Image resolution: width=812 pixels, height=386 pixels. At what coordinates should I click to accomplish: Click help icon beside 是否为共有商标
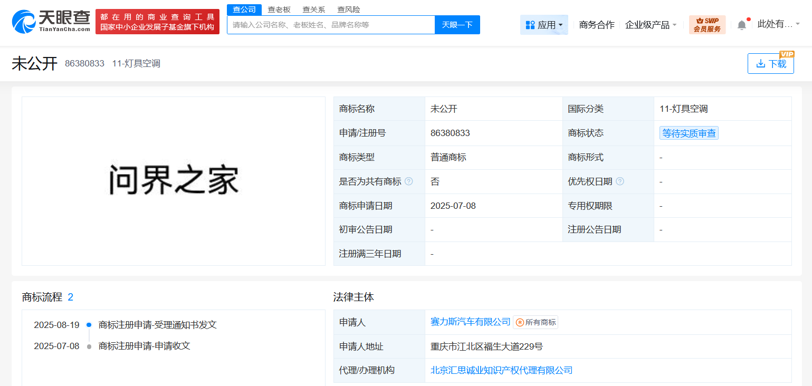click(x=409, y=181)
